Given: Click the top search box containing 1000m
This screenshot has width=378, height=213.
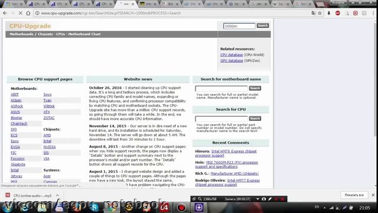Looking at the screenshot, I should pos(239,26).
